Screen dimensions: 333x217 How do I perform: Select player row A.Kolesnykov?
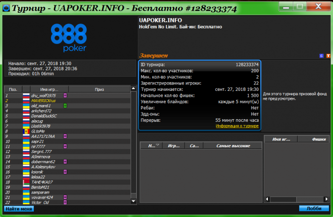pyautogui.click(x=67, y=167)
